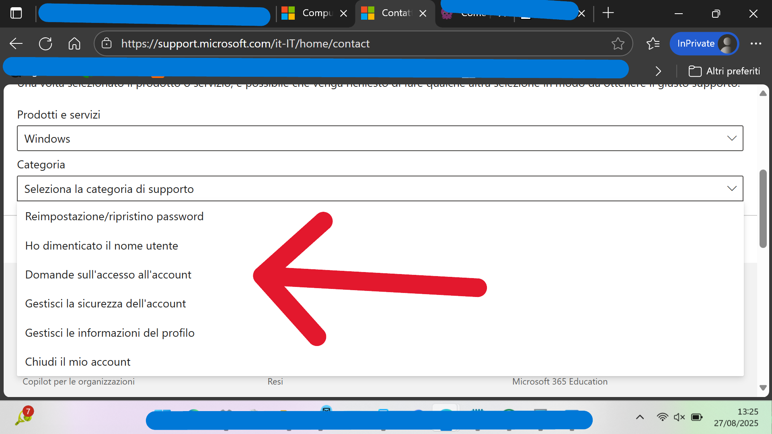Viewport: 772px width, 434px height.
Task: Open the Altri preferiti folder
Action: (724, 71)
